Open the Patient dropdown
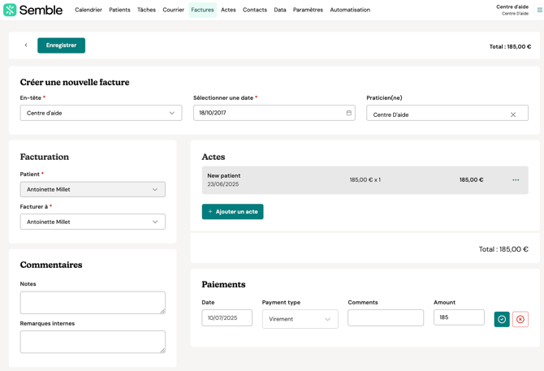 point(93,189)
